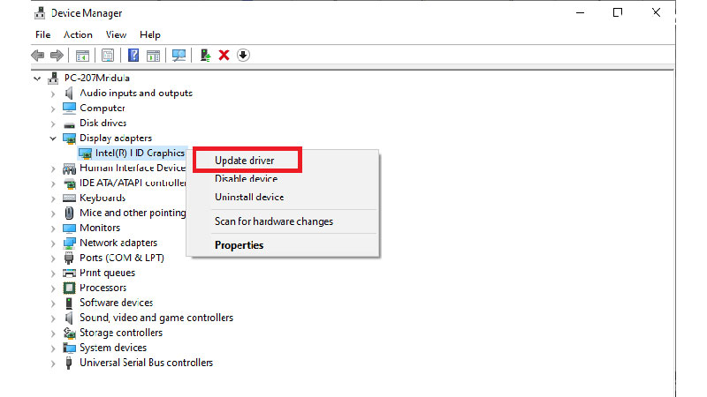Collapse the PC-207Mridula root node
This screenshot has height=397, width=707.
click(37, 79)
